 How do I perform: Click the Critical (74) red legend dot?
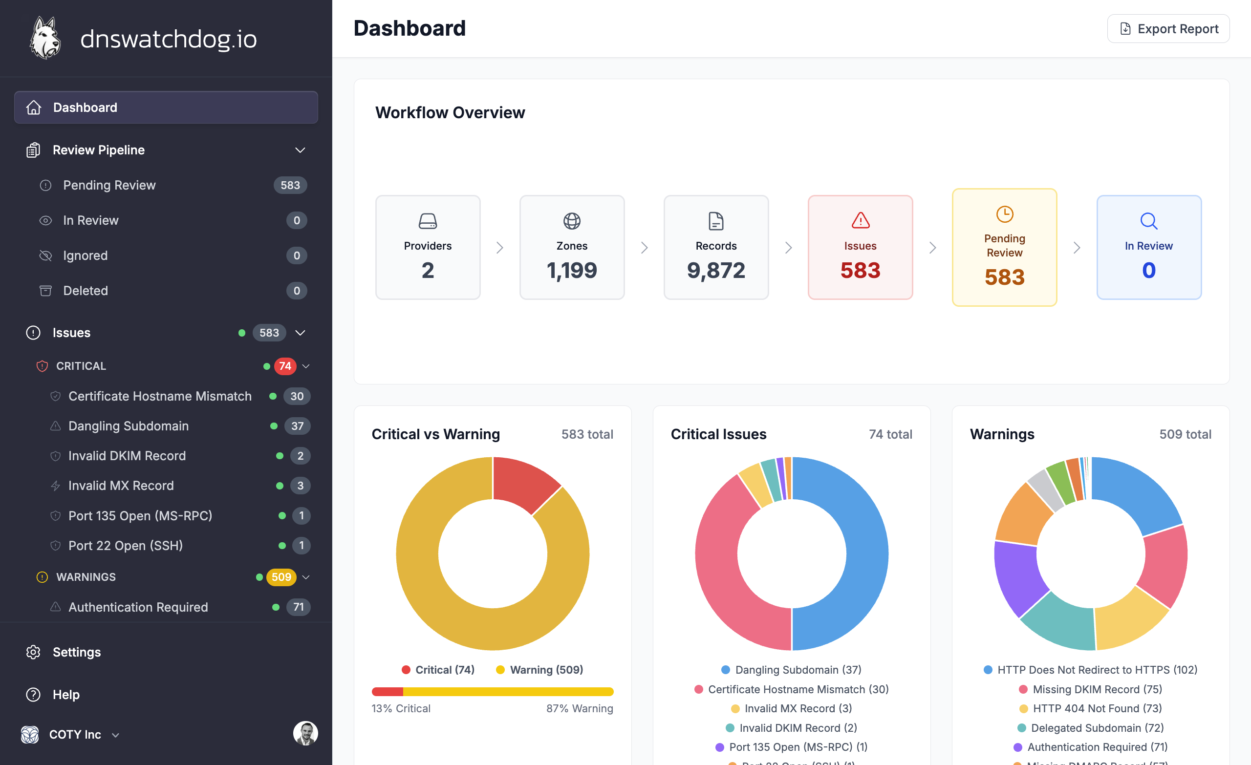(x=406, y=670)
